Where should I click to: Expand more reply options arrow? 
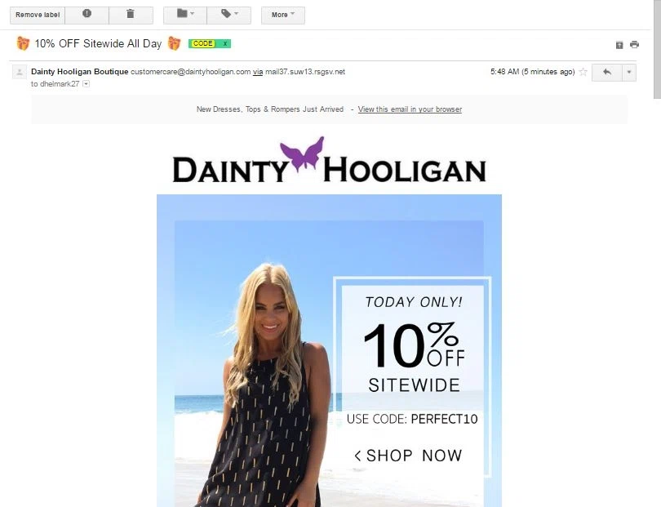pos(629,72)
